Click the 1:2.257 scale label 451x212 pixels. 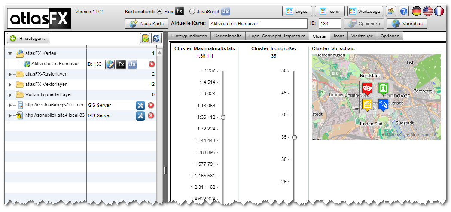(207, 70)
